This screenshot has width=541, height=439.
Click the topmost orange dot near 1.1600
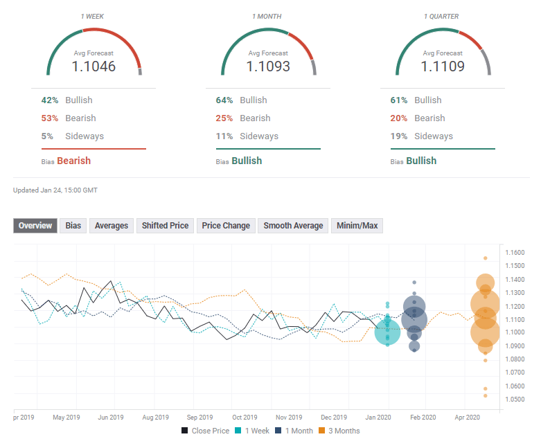tap(486, 258)
